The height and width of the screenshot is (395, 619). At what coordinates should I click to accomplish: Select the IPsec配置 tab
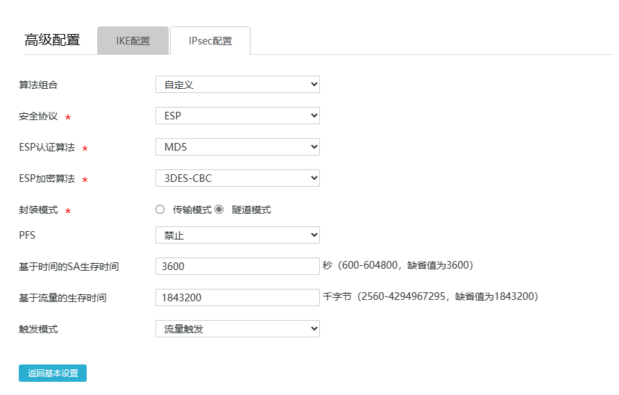tap(210, 41)
